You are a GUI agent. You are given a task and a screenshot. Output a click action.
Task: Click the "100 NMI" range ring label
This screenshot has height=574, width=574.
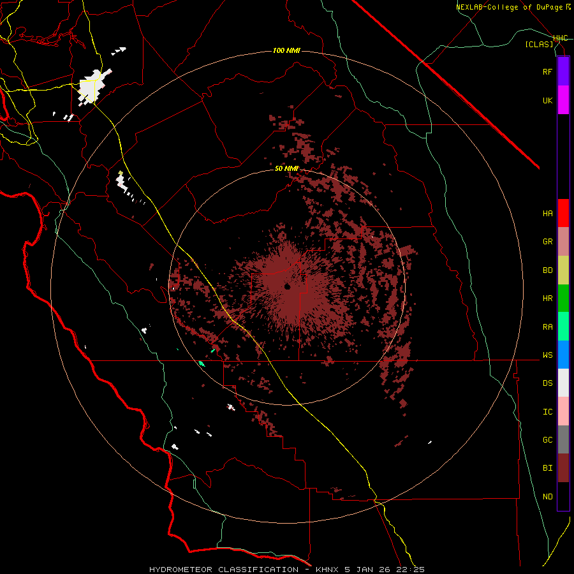click(x=286, y=50)
